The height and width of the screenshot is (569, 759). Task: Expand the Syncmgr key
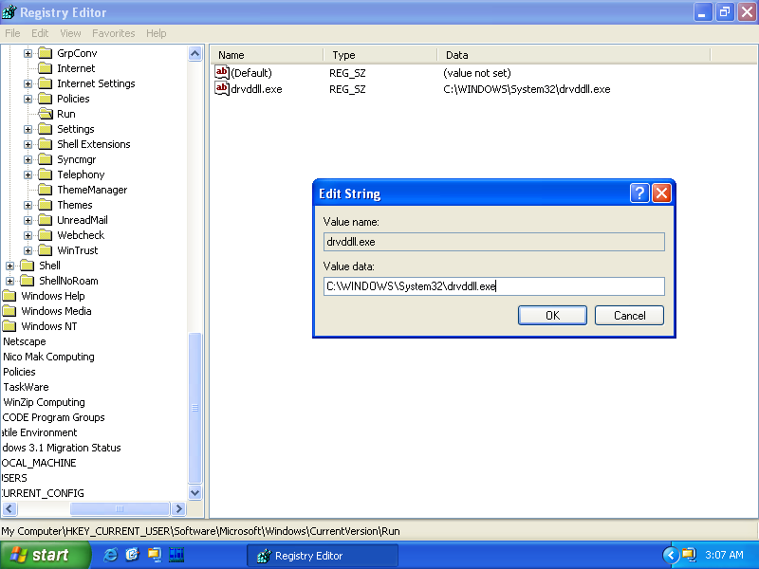click(28, 159)
